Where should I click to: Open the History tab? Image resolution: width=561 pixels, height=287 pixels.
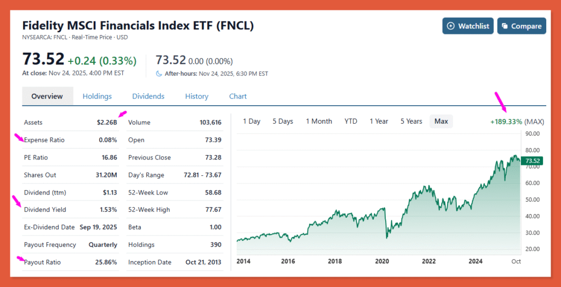click(x=197, y=96)
